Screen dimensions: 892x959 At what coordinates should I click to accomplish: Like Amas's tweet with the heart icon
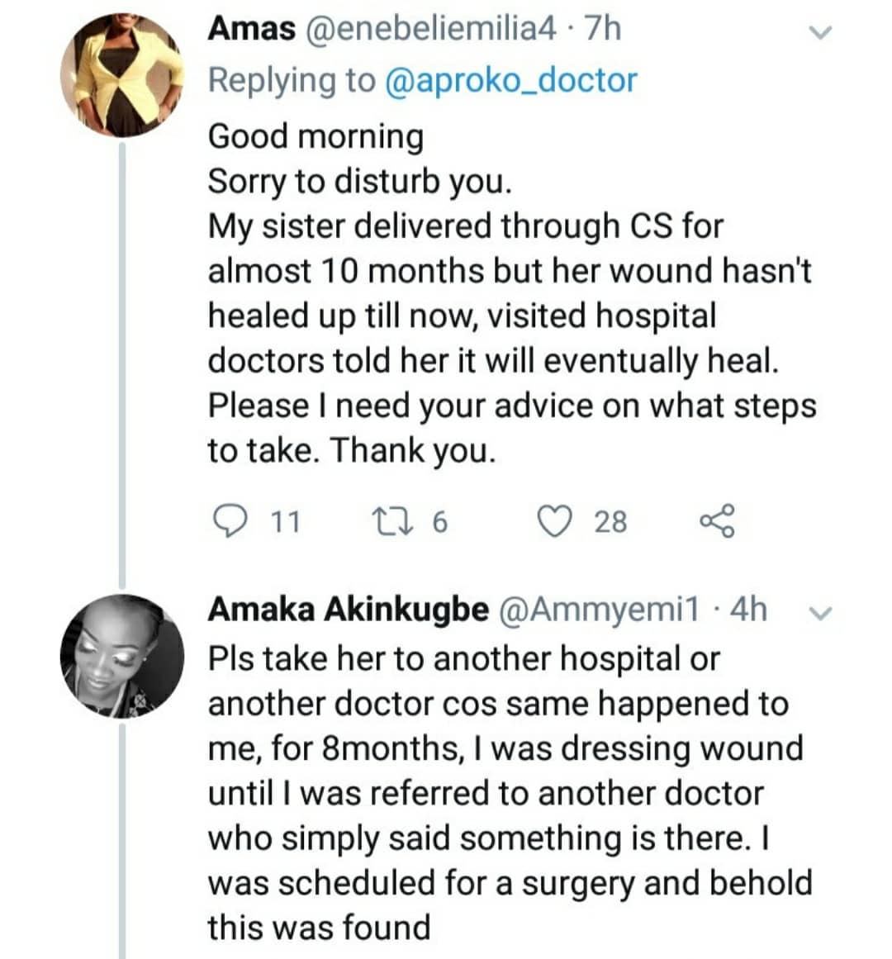coord(555,521)
